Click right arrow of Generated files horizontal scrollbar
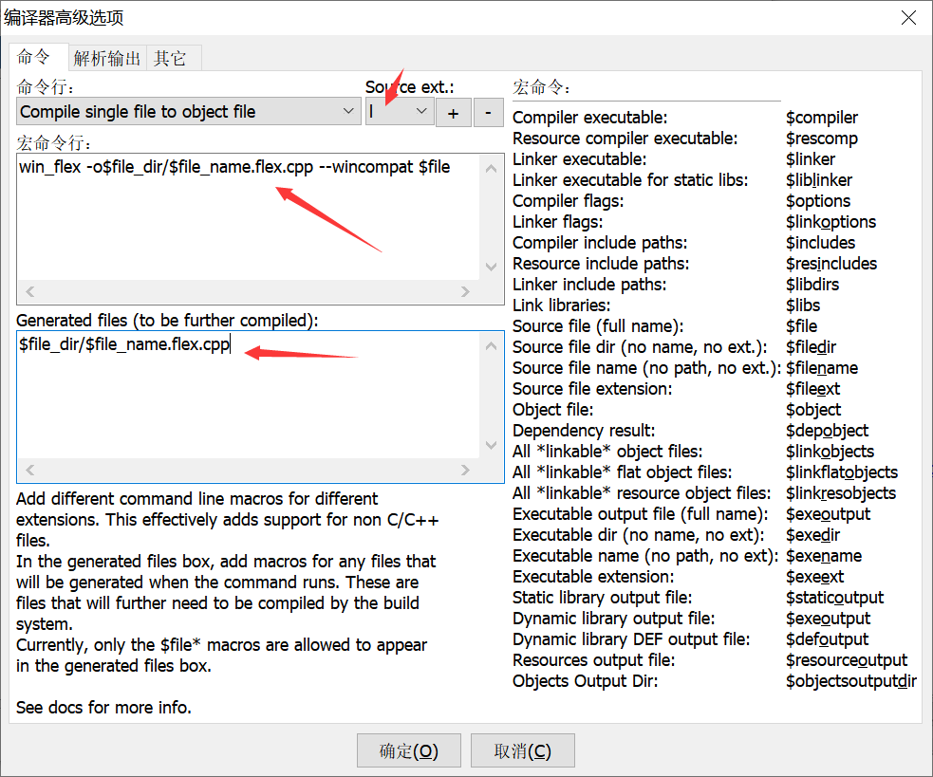 click(465, 470)
